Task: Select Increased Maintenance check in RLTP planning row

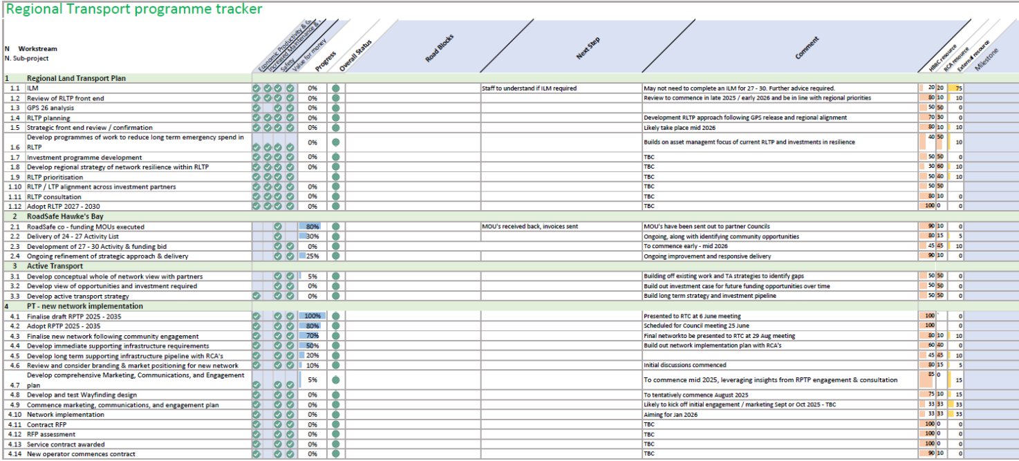Action: click(x=268, y=118)
